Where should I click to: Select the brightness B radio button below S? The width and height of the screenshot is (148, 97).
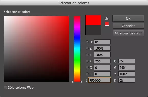pos(87,55)
